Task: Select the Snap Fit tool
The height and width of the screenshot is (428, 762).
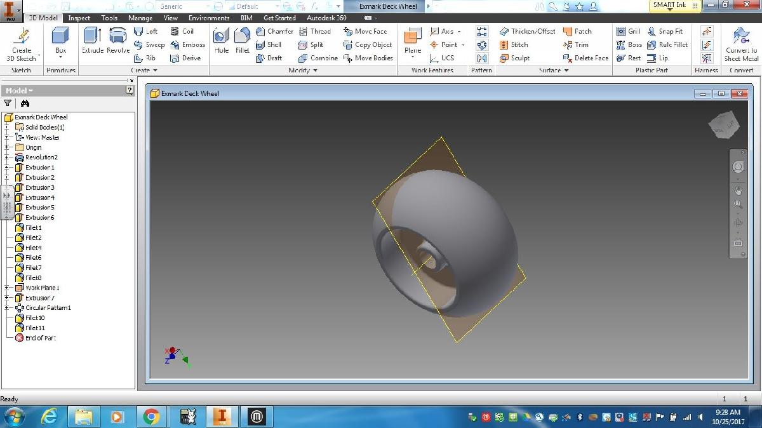Action: [x=665, y=31]
